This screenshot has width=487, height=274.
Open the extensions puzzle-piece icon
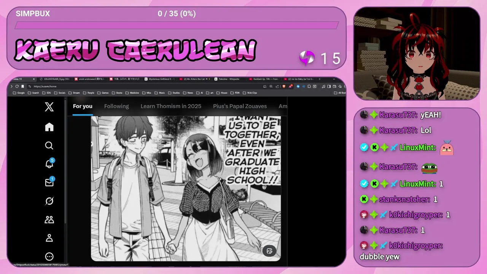(309, 86)
